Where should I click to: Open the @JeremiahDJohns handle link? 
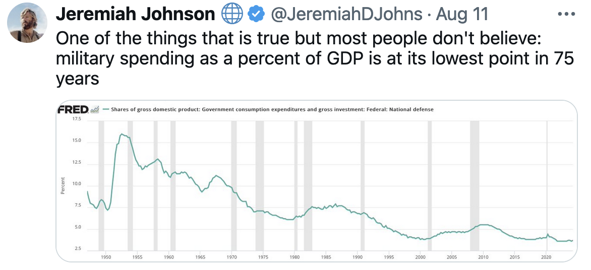pos(346,14)
